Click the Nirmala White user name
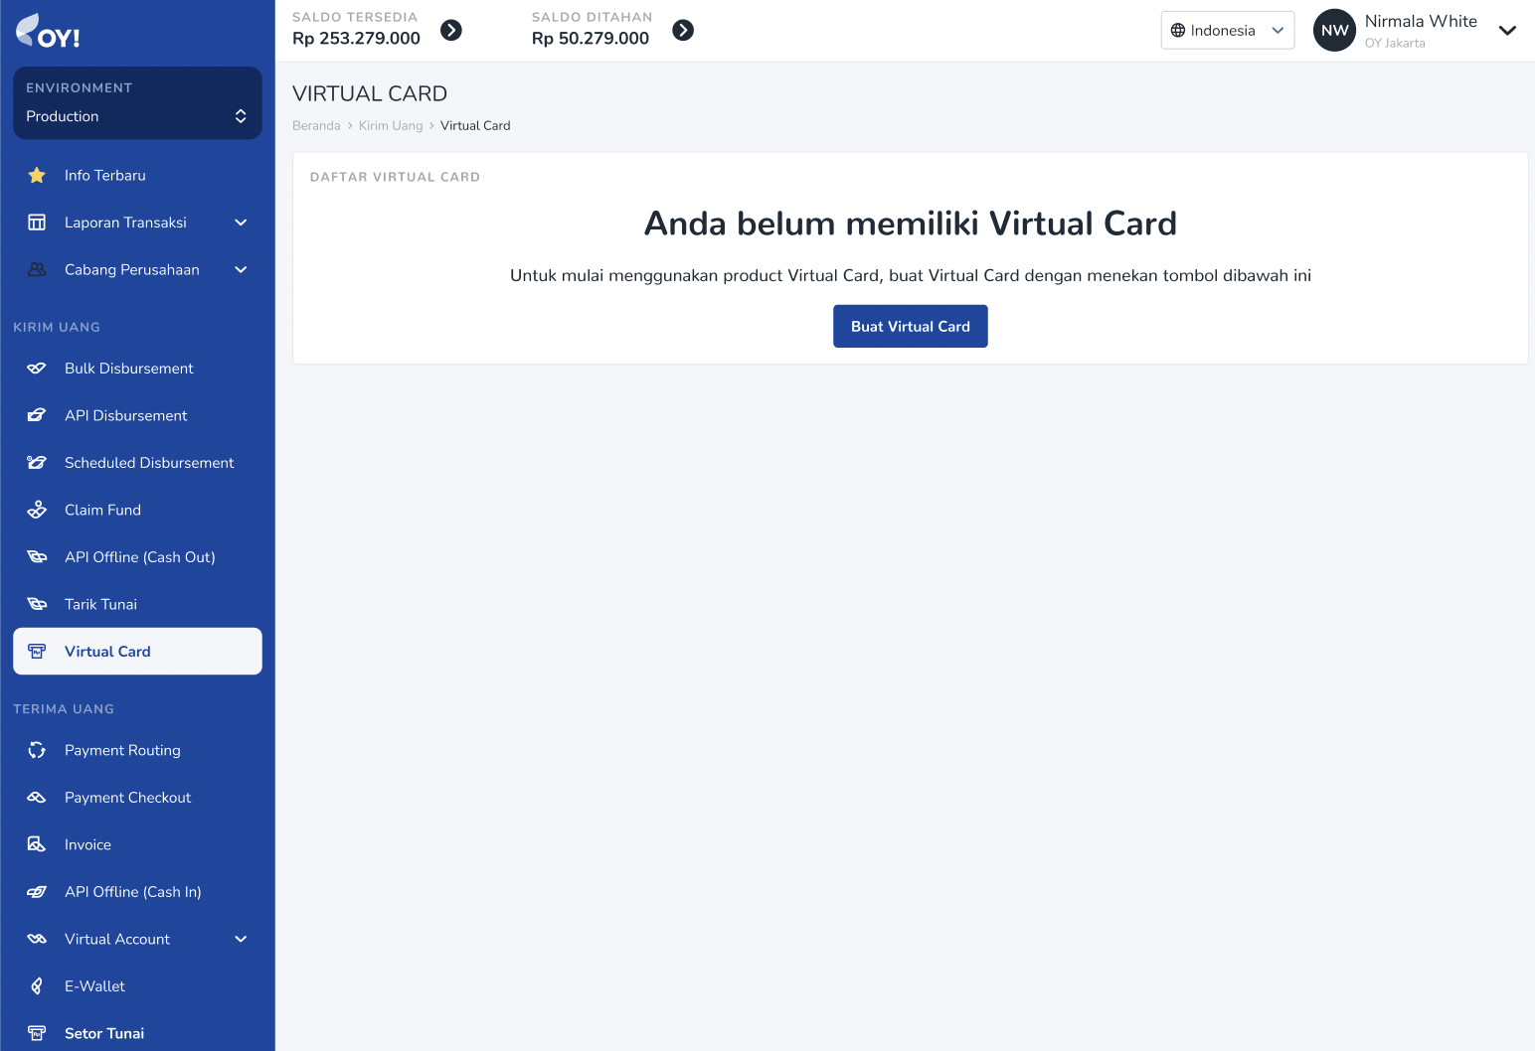Screen dimensions: 1535x1051 pyautogui.click(x=1421, y=22)
